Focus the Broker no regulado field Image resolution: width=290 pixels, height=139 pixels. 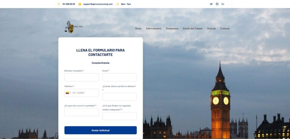119,116
